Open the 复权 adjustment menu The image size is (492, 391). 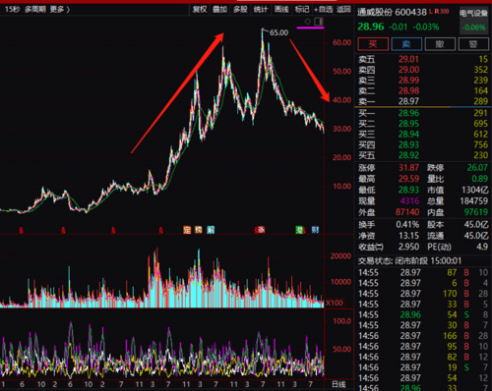200,10
